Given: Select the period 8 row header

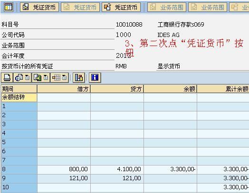Looking at the screenshot, I should pyautogui.click(x=19, y=169).
